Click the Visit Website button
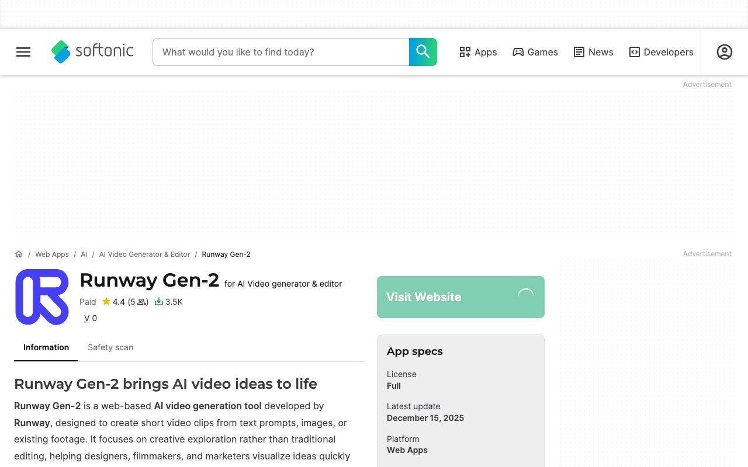 point(460,297)
